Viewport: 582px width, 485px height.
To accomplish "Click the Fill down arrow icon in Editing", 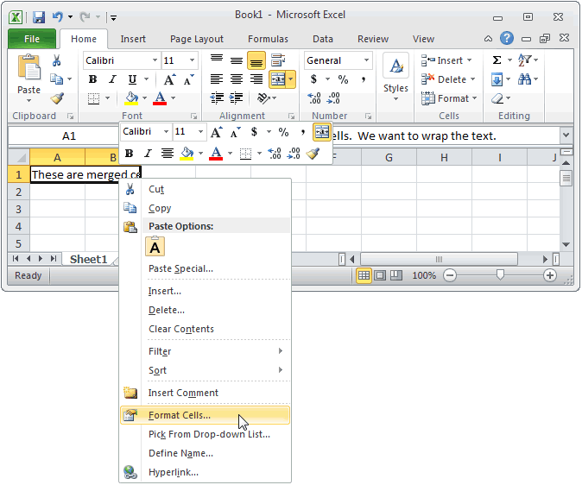I will (497, 79).
